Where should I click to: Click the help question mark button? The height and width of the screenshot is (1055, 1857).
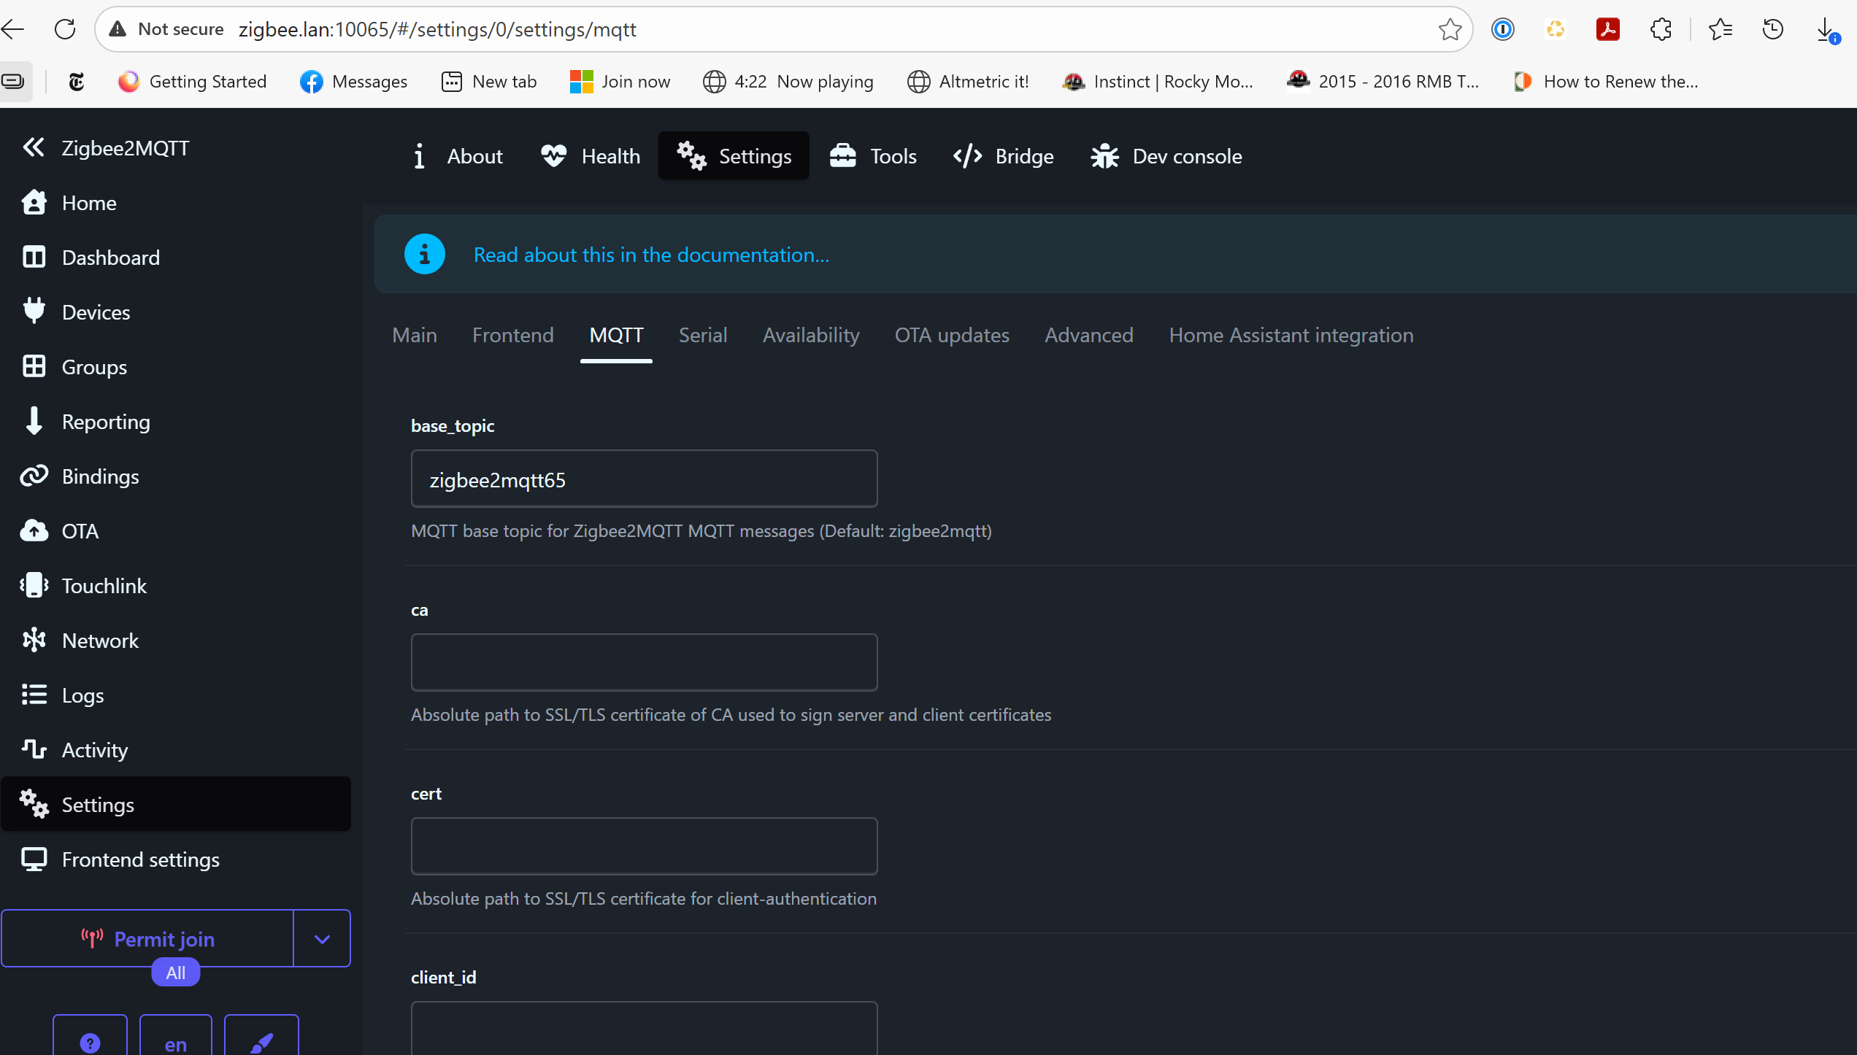90,1041
